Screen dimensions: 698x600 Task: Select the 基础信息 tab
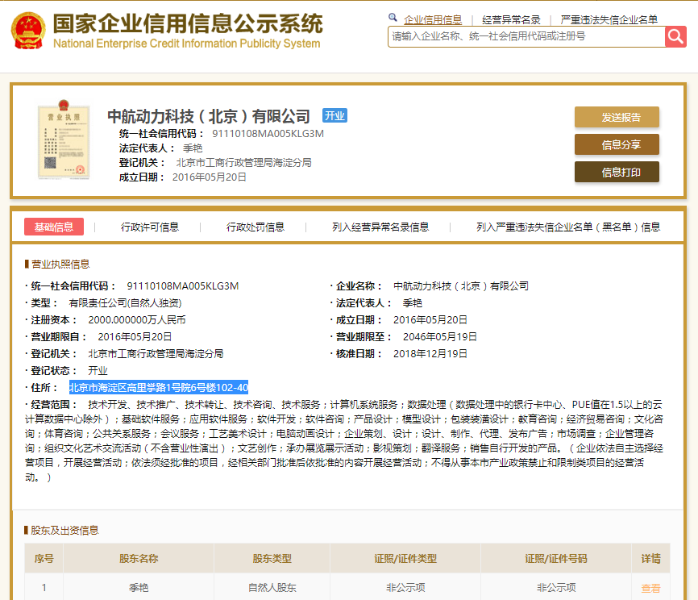tap(54, 227)
